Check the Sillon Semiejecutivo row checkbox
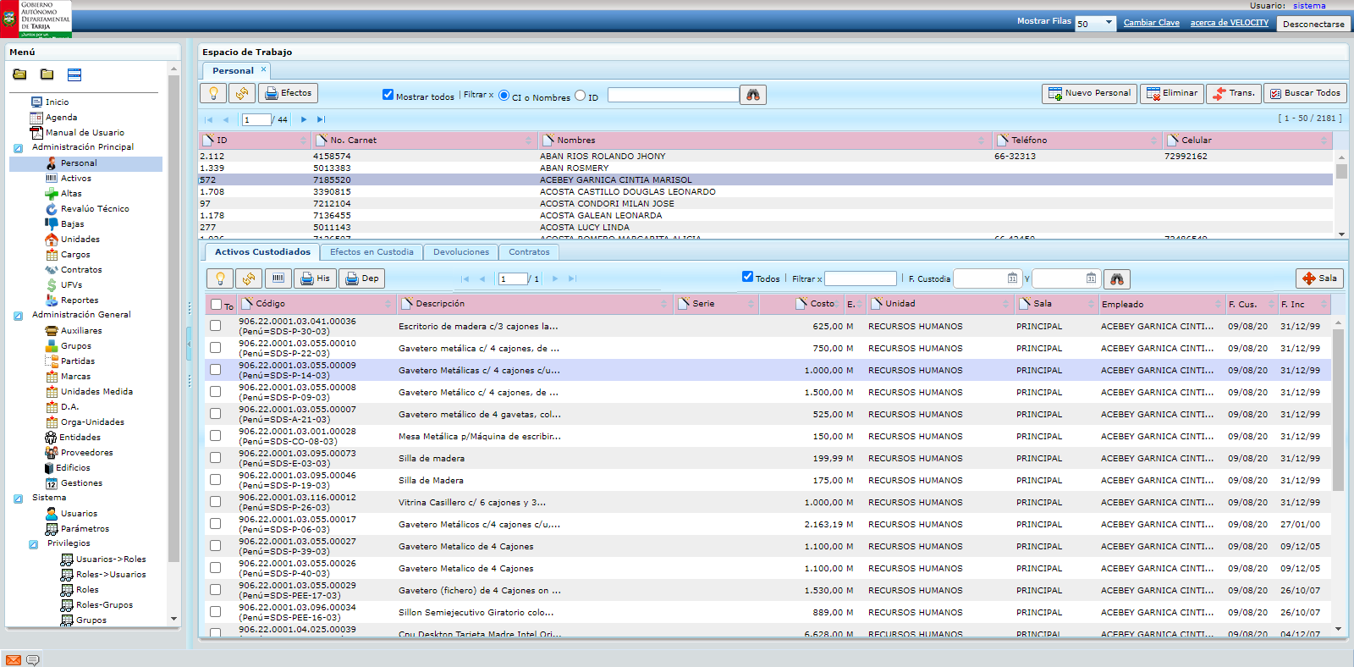This screenshot has width=1354, height=667. [x=215, y=611]
